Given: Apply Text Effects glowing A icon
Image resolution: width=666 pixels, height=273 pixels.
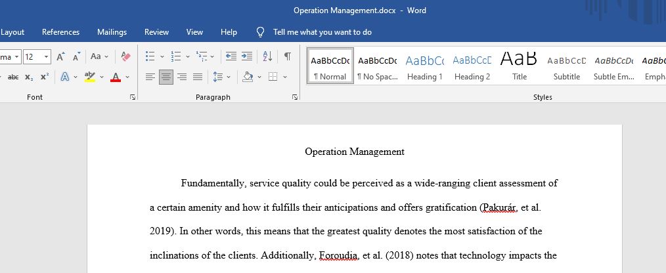Looking at the screenshot, I should (x=65, y=77).
